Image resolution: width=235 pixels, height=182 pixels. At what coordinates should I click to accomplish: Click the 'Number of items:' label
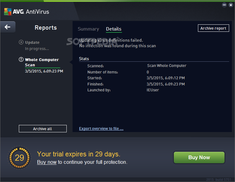pos(103,72)
